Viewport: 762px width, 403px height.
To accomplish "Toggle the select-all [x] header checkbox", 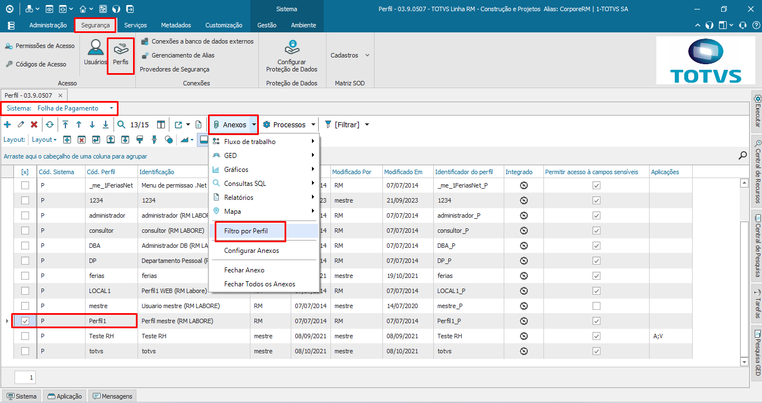I will tap(25, 172).
